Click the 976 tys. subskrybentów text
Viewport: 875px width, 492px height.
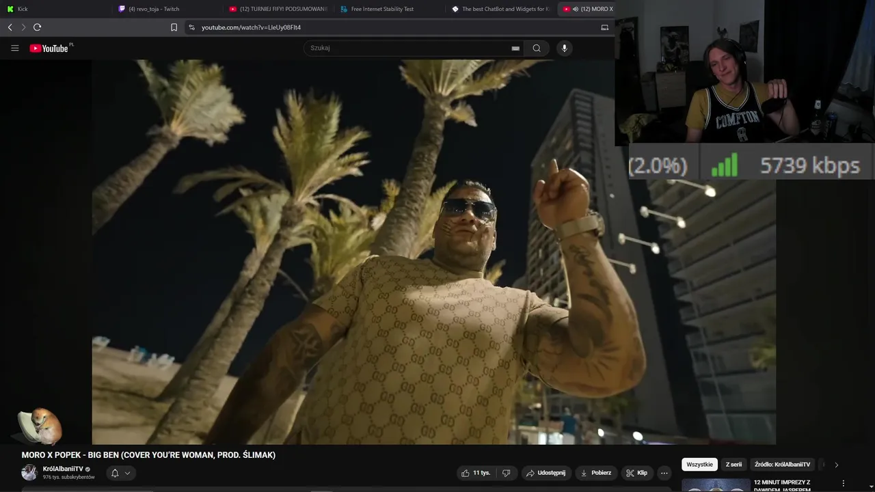pos(68,477)
